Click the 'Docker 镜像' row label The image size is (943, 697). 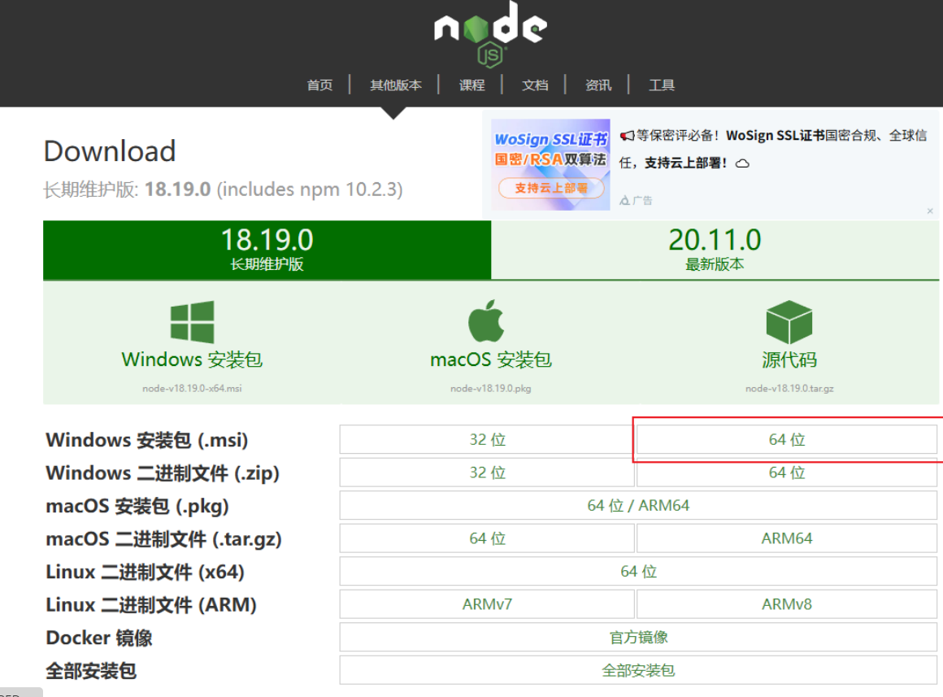tap(99, 638)
